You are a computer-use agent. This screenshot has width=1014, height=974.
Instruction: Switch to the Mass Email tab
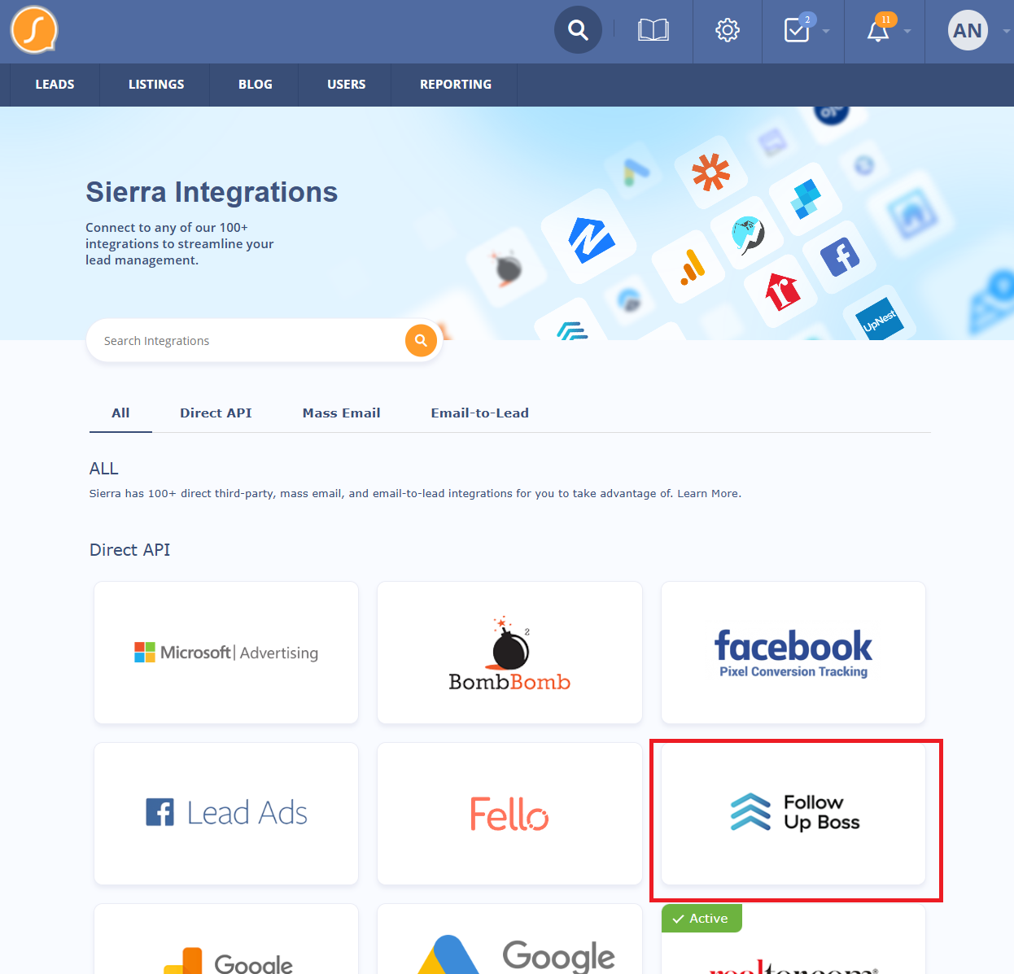click(x=342, y=413)
